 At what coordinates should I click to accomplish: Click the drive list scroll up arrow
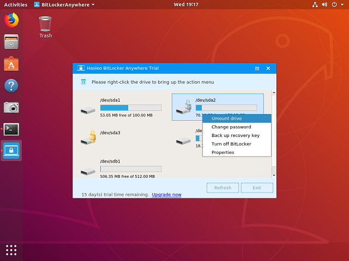(274, 92)
